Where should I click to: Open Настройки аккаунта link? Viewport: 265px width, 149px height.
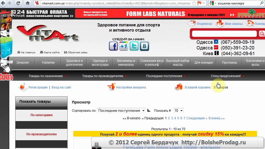tap(131, 87)
